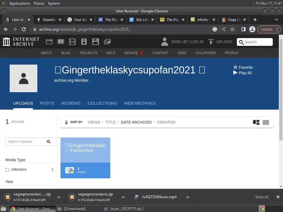View site information padlock icon
This screenshot has width=283, height=212.
(35, 29)
